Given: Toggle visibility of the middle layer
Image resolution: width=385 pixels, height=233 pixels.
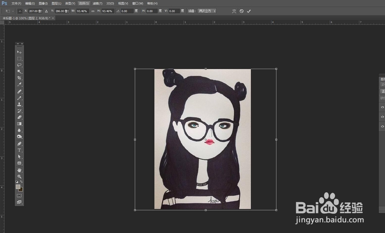Looking at the screenshot, I should pos(382,117).
